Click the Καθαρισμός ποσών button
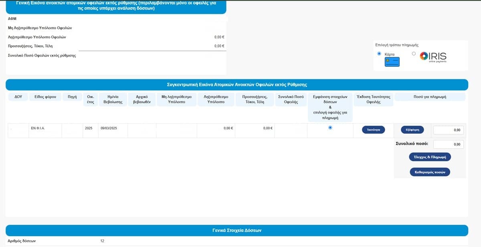Viewport: 481px width, 247px height. coord(430,172)
